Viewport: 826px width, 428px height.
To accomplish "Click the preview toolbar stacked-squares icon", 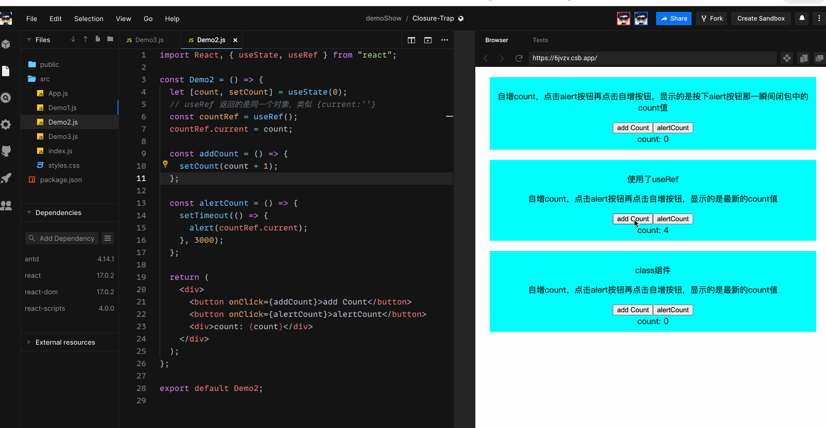I will pyautogui.click(x=803, y=58).
